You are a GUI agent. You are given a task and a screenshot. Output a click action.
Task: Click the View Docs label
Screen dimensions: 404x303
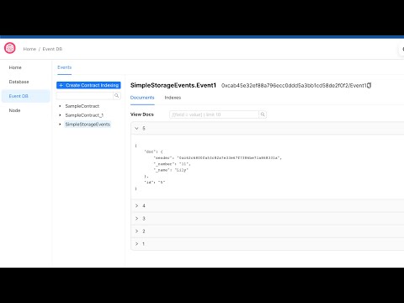142,114
